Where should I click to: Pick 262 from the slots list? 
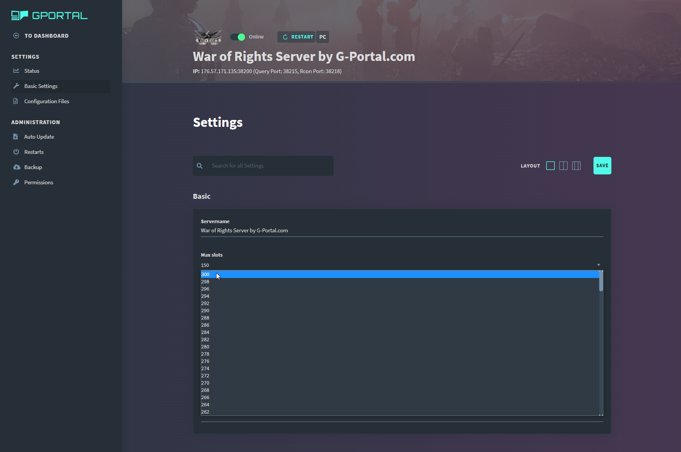coord(400,412)
